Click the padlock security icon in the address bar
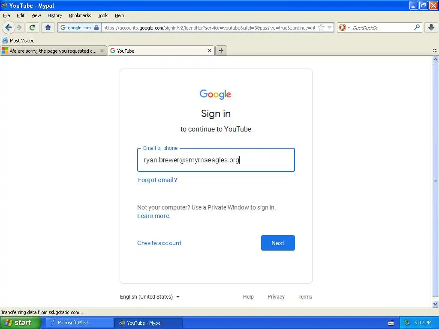Screen dimensions: 439x329 click(x=96, y=27)
